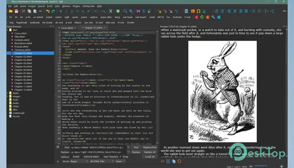Image resolution: width=294 pixels, height=168 pixels.
Task: Open the Replace history dropdown arrow
Action: tap(128, 152)
